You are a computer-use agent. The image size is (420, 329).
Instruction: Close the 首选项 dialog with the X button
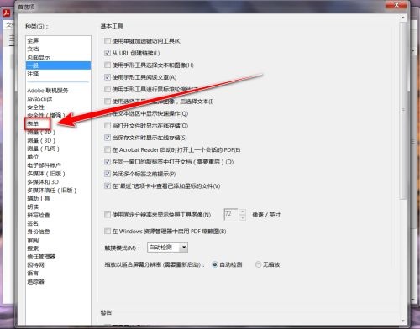click(x=396, y=5)
